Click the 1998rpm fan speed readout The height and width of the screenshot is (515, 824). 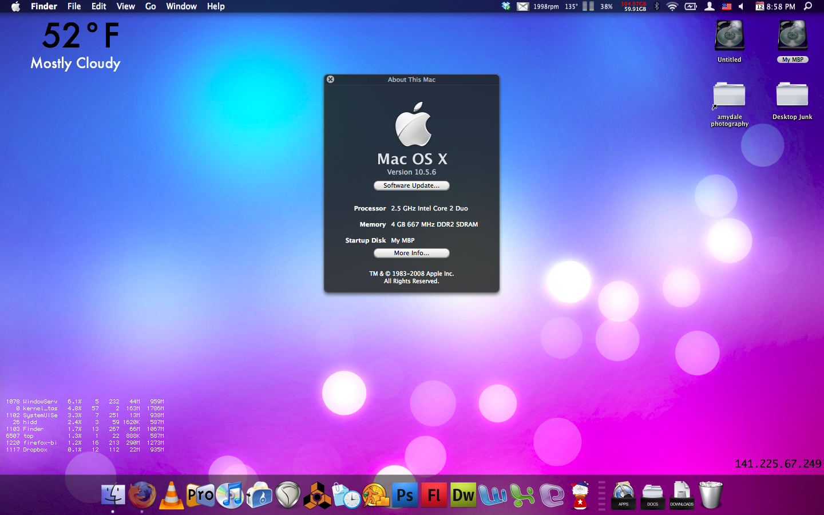pyautogui.click(x=546, y=6)
